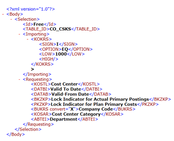Image resolution: width=174 pixels, height=141 pixels.
Task: Click the KOSTL value Cost Center
Action: pos(64,84)
